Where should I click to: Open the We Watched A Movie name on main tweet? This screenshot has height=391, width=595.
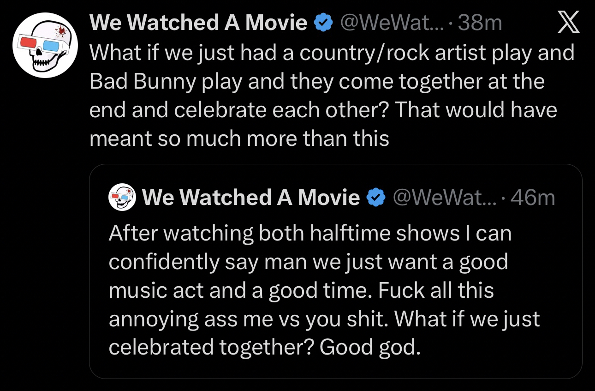198,23
